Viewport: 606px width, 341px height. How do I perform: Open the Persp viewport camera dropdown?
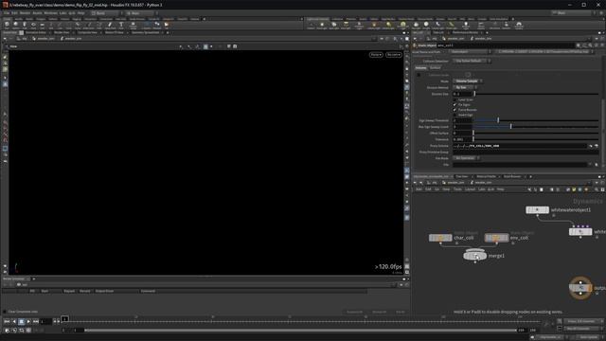376,55
